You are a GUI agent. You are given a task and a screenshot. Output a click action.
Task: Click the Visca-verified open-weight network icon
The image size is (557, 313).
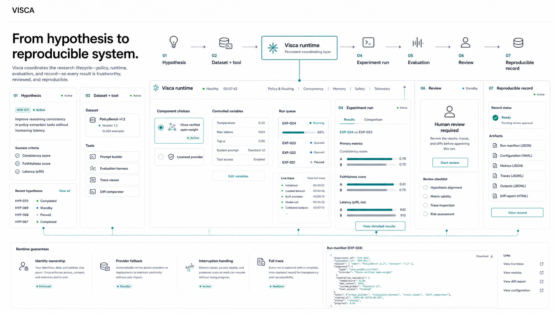point(172,127)
